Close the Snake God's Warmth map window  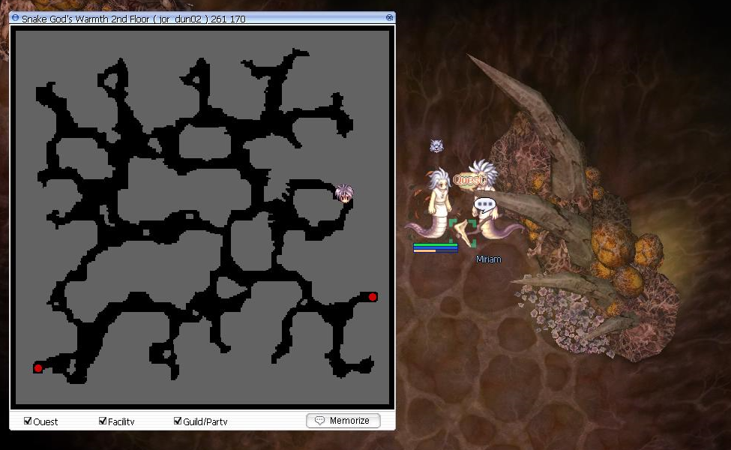pos(390,18)
